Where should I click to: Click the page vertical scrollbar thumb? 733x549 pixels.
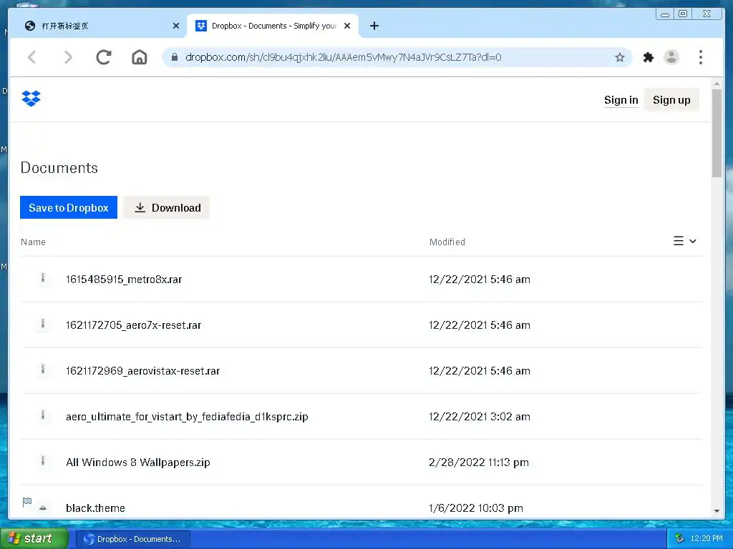[717, 133]
